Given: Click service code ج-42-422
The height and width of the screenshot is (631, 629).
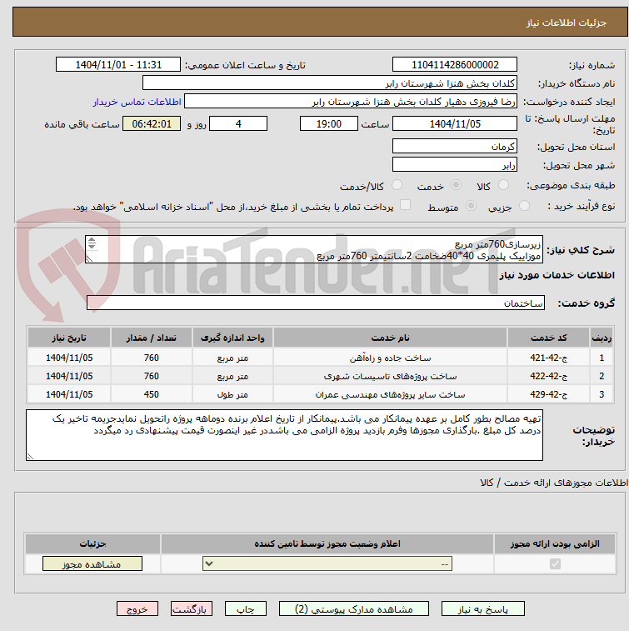Looking at the screenshot, I should [x=548, y=376].
